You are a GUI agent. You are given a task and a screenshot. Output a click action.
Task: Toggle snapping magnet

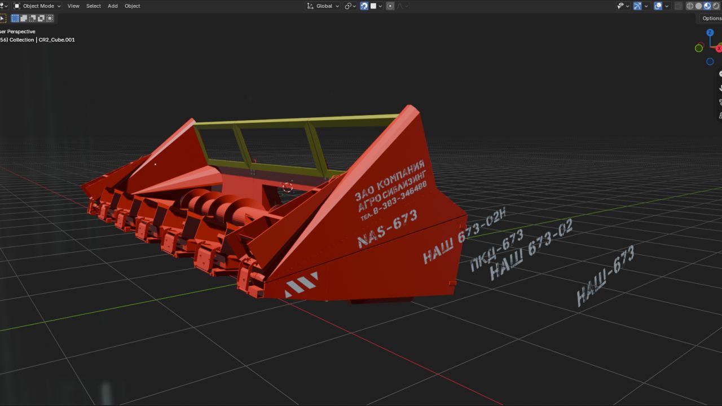364,6
